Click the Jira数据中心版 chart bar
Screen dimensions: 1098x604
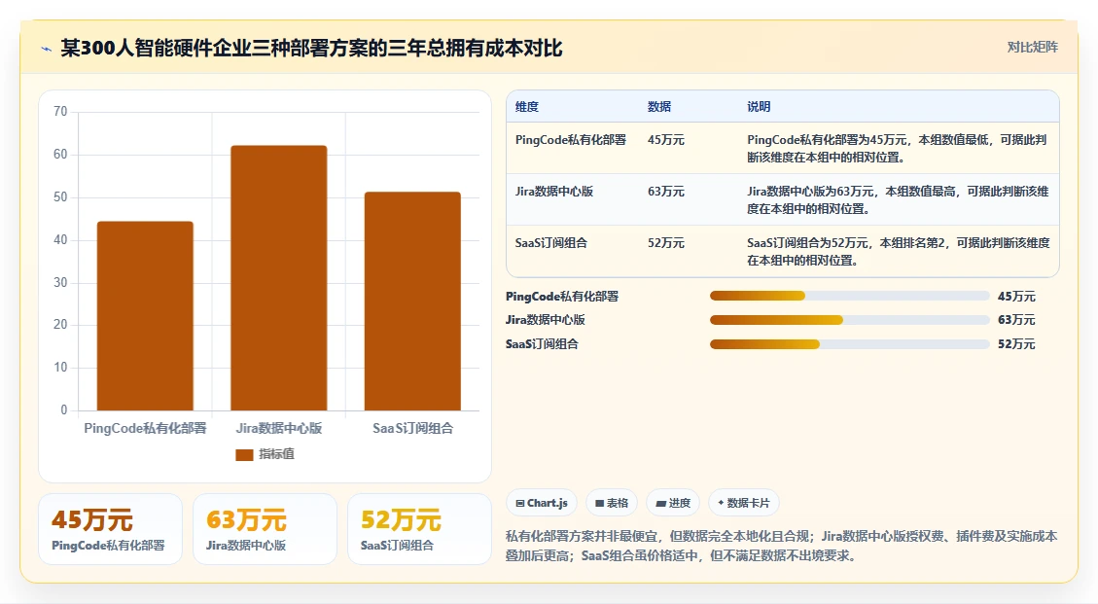point(279,278)
